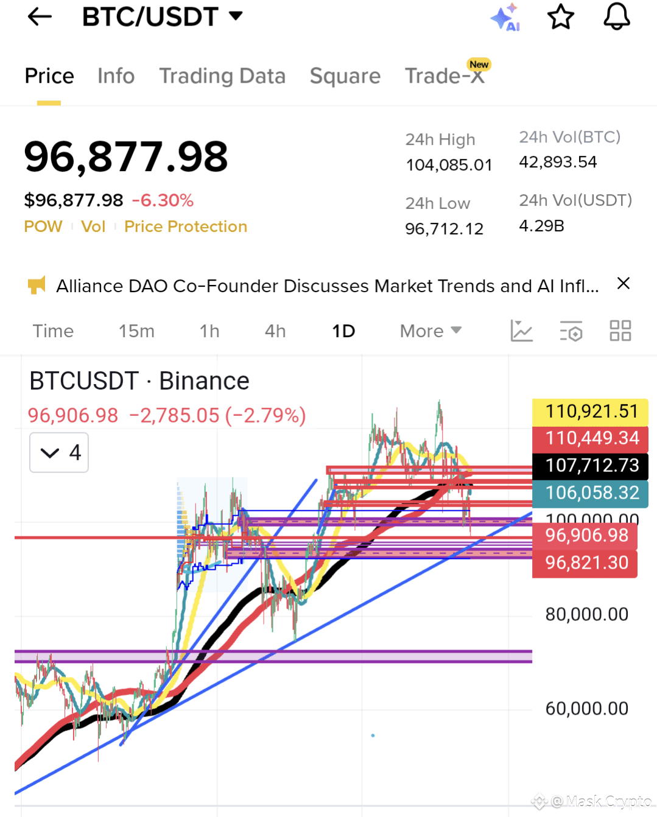Screen dimensions: 657x817
Task: Select the yellow 110,921.51 price label
Action: (x=591, y=412)
